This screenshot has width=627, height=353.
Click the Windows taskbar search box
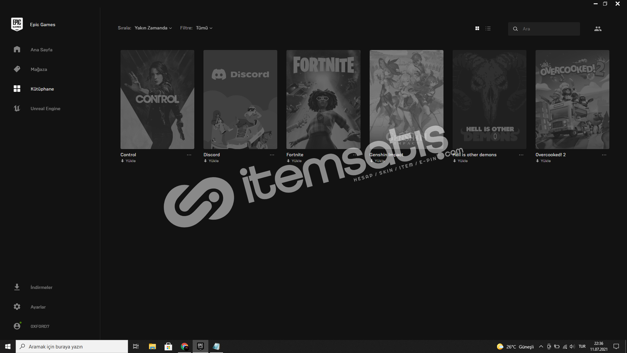pyautogui.click(x=72, y=346)
